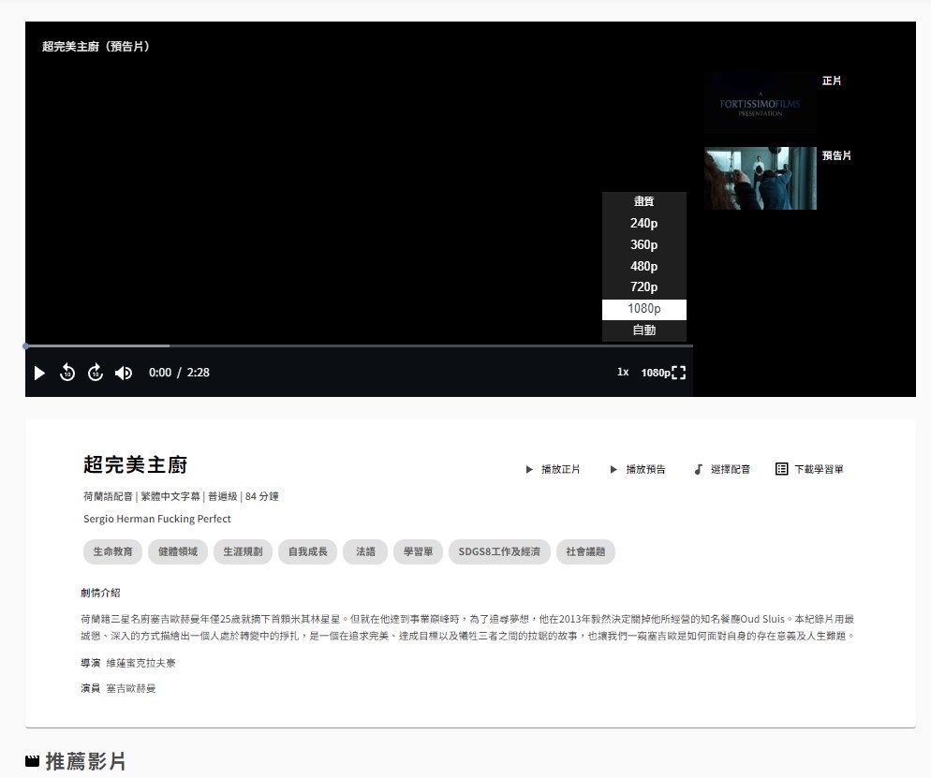Click the 預告片 label in playlist

pyautogui.click(x=836, y=155)
